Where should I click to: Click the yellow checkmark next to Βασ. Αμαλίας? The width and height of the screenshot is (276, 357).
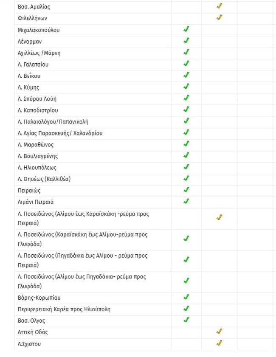point(219,6)
